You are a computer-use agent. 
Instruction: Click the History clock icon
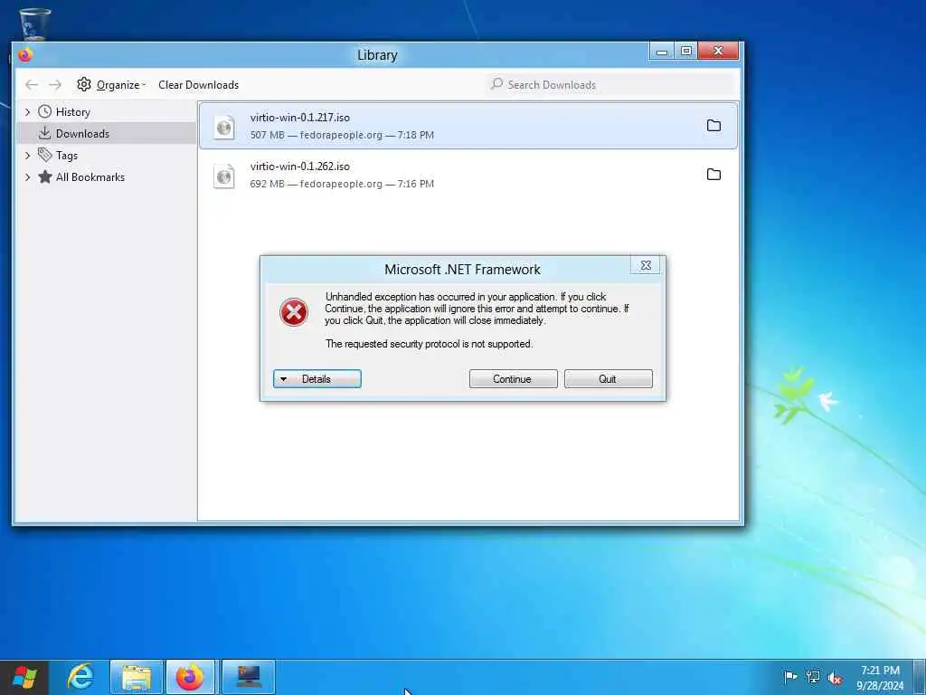[x=45, y=111]
